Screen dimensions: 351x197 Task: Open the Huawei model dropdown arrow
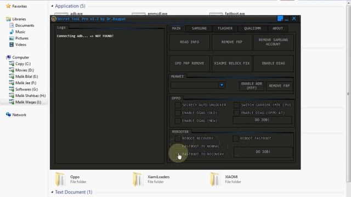point(222,85)
